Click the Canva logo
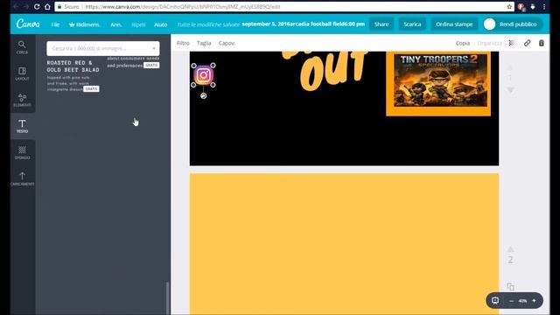Image resolution: width=560 pixels, height=315 pixels. pos(28,24)
